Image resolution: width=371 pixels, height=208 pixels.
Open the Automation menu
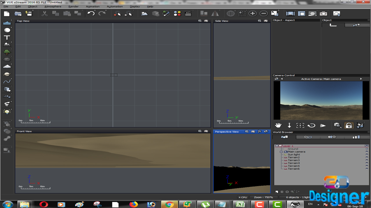[115, 6]
